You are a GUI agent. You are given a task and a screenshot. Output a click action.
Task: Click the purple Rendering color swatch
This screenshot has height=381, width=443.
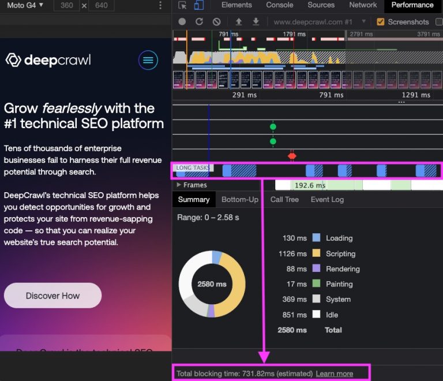pos(316,268)
